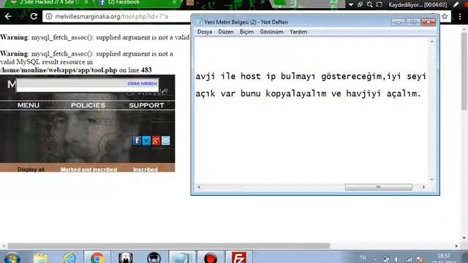Open Düzen menu in Not Defteri
468x263 pixels.
pos(226,31)
